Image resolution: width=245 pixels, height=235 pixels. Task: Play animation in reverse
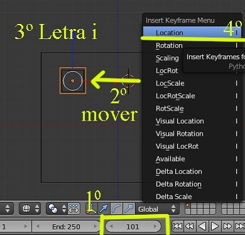tap(202, 226)
